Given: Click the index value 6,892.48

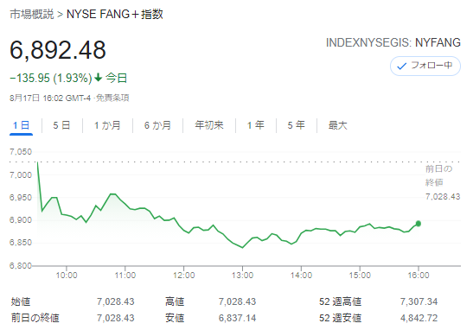Looking at the screenshot, I should click(x=58, y=50).
